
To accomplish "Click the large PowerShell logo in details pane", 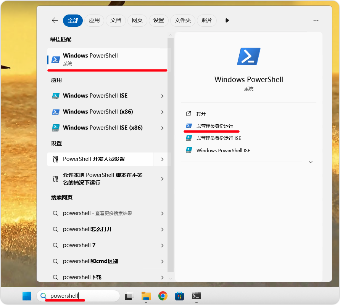I will click(x=249, y=56).
